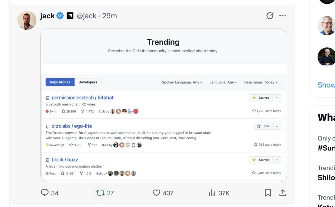335x207 pixels.
Task: Reply to jack's post via comment icon
Action: 45,193
